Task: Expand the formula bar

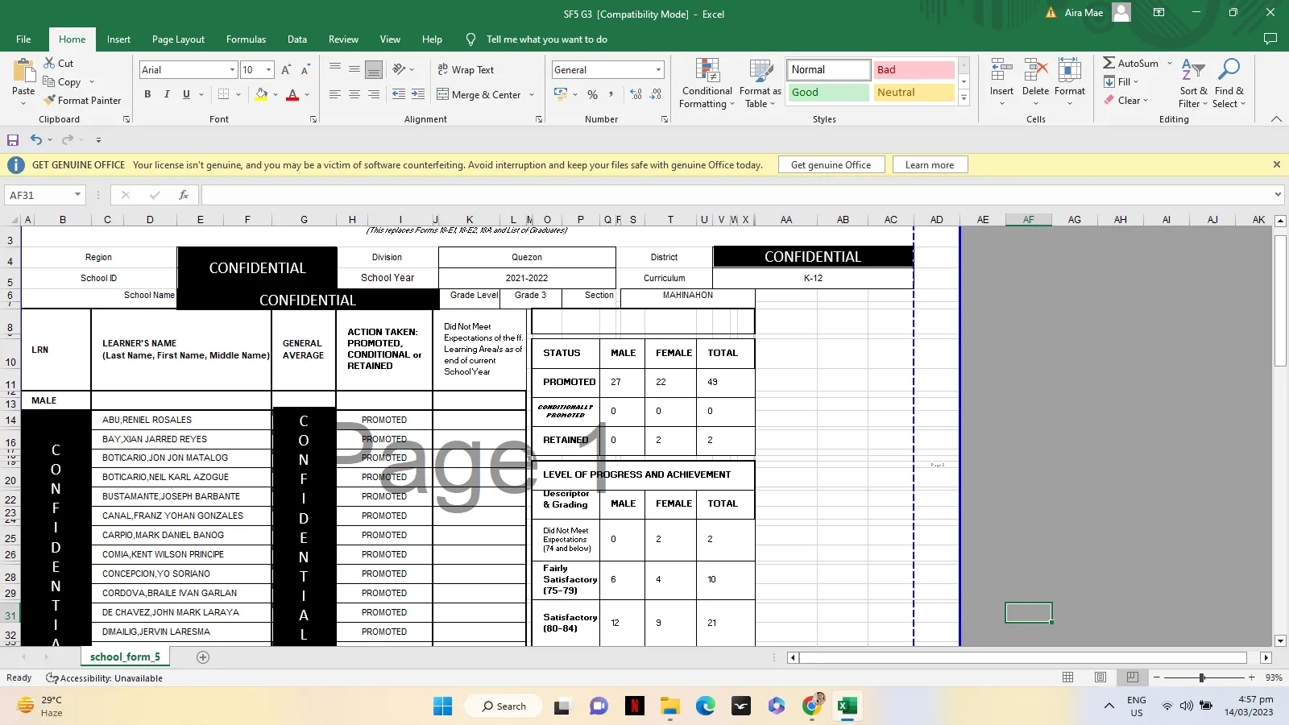Action: tap(1278, 195)
